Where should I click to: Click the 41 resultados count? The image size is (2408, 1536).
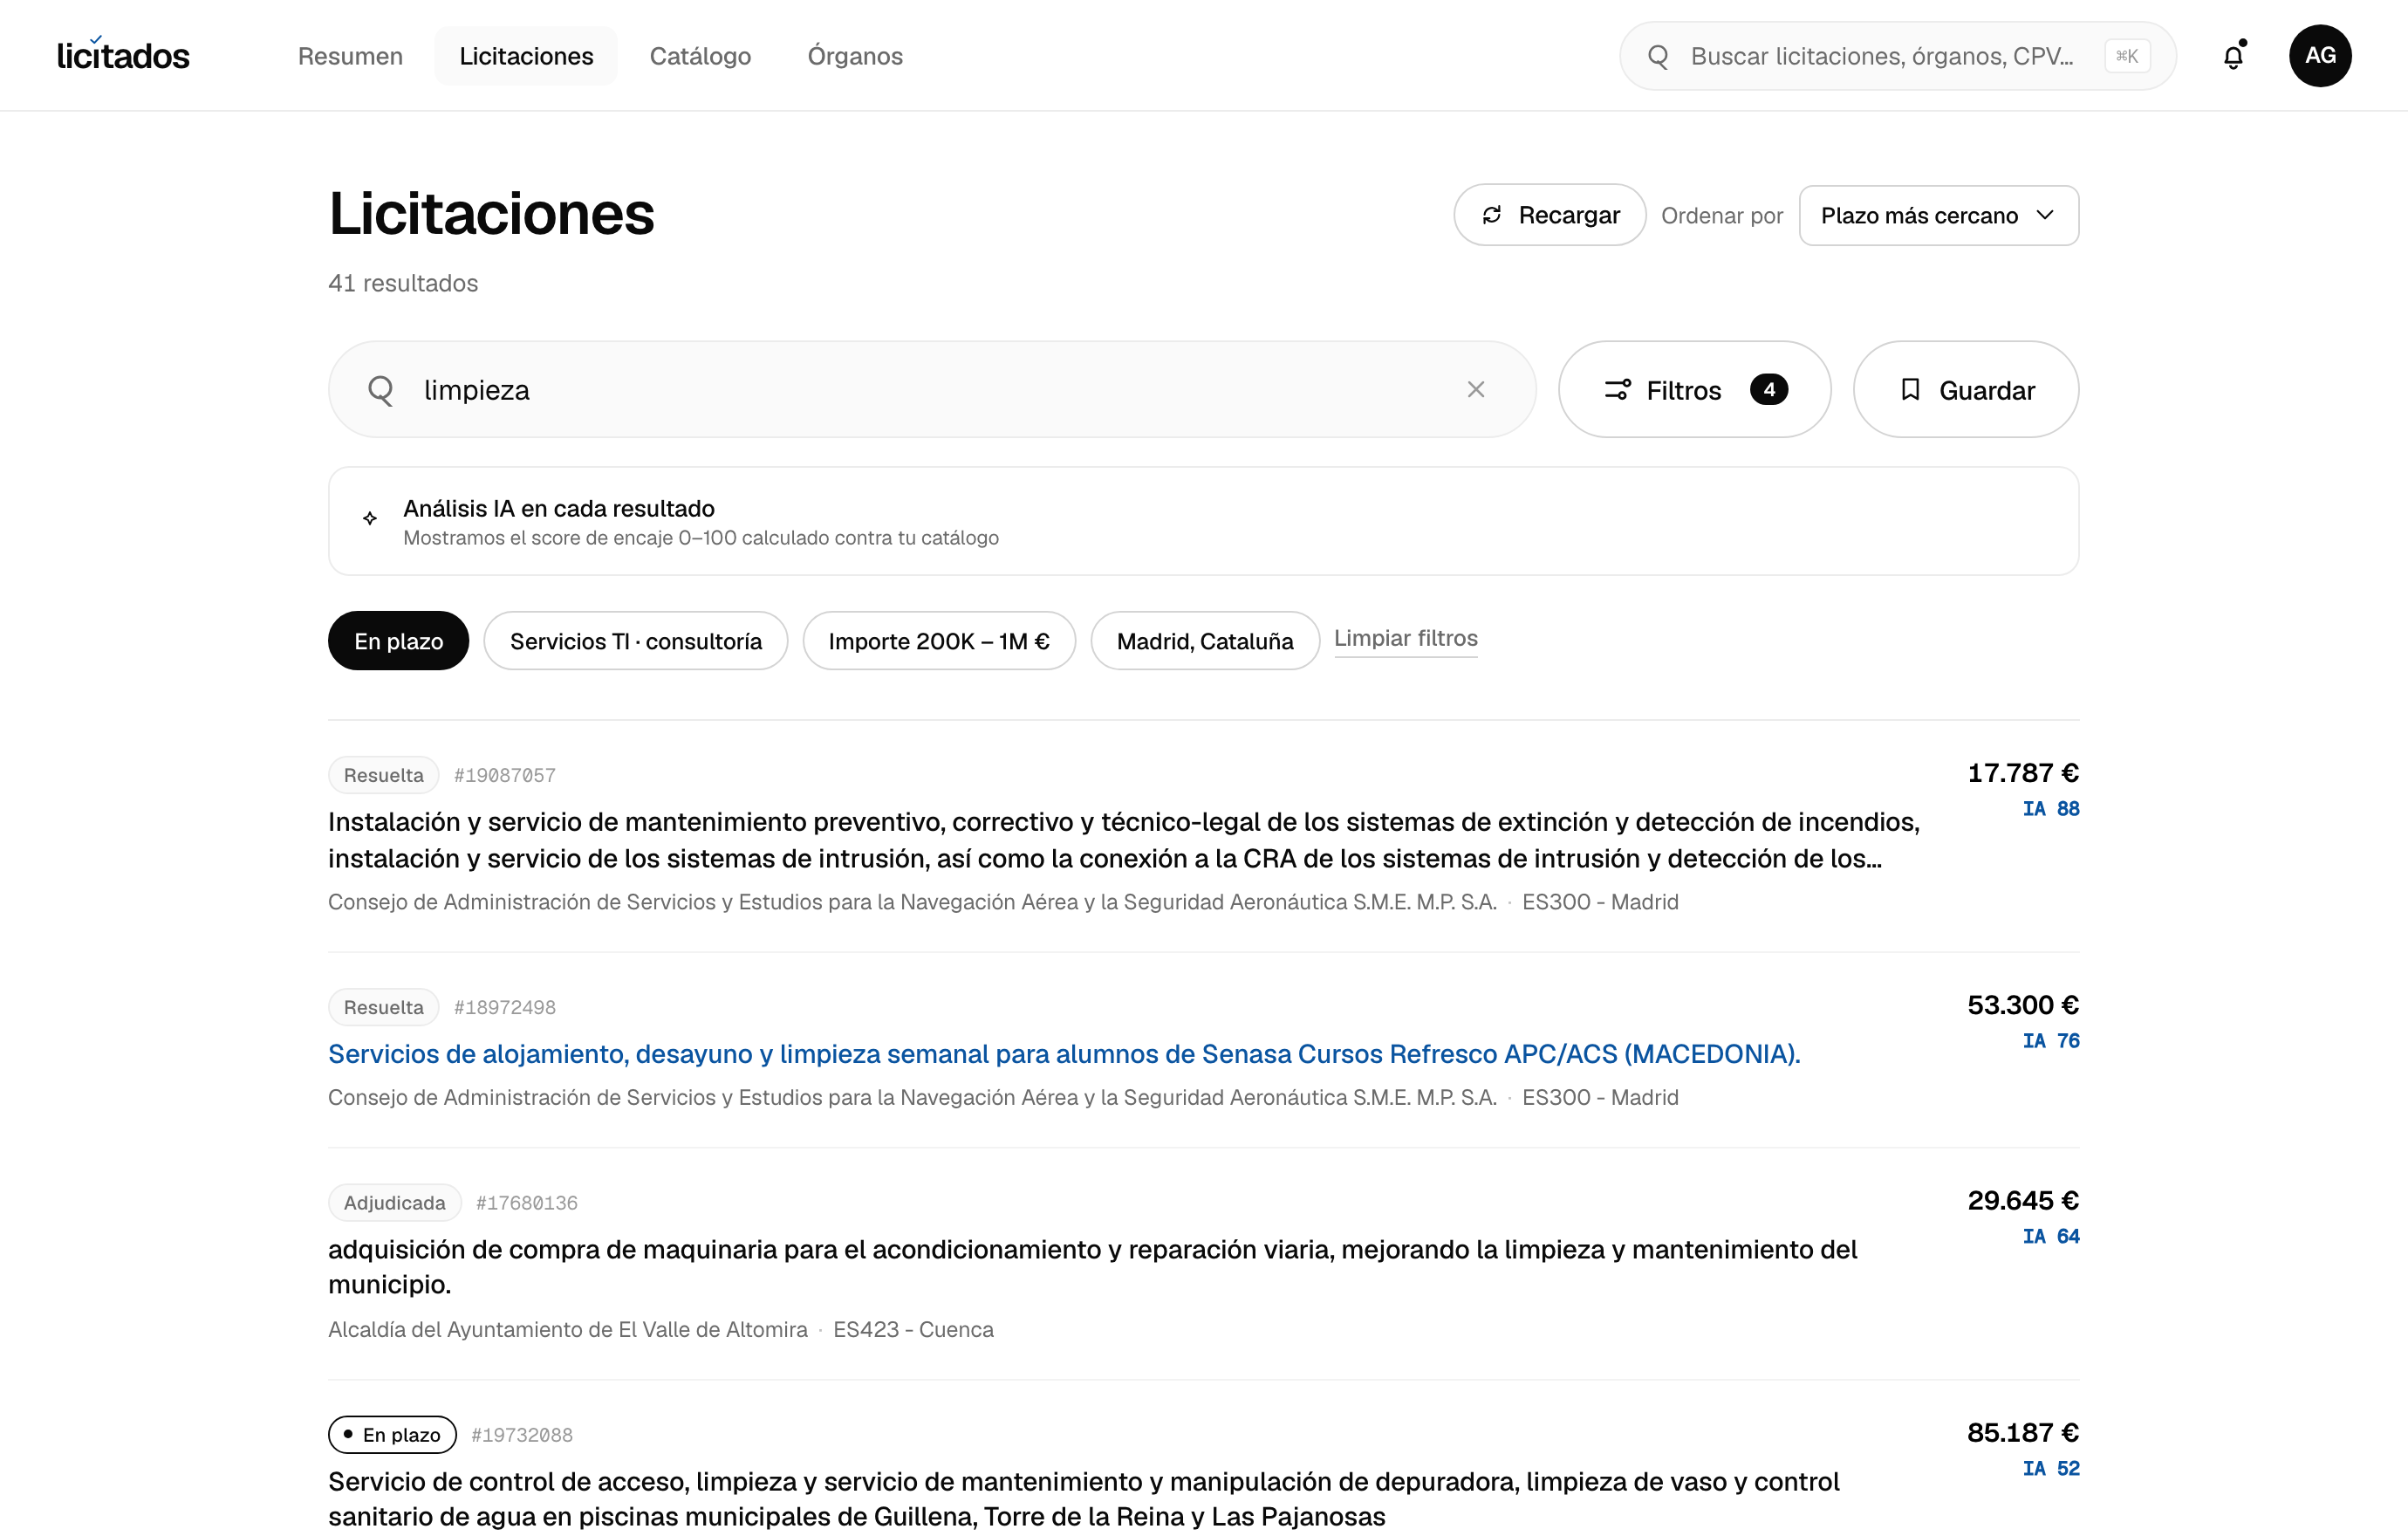(403, 283)
